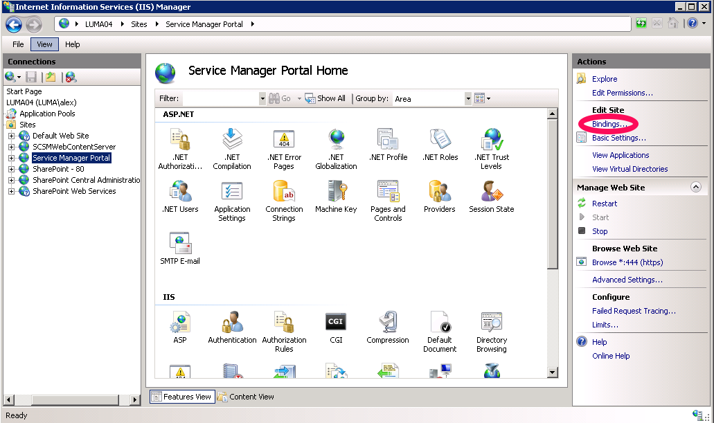Expand the SharePoint - 80 node

click(11, 169)
